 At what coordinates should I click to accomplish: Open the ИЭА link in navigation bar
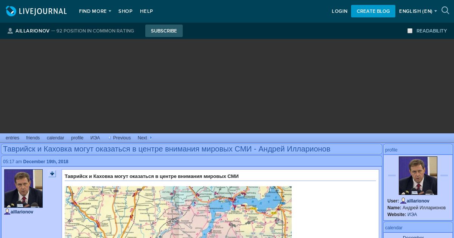click(95, 138)
